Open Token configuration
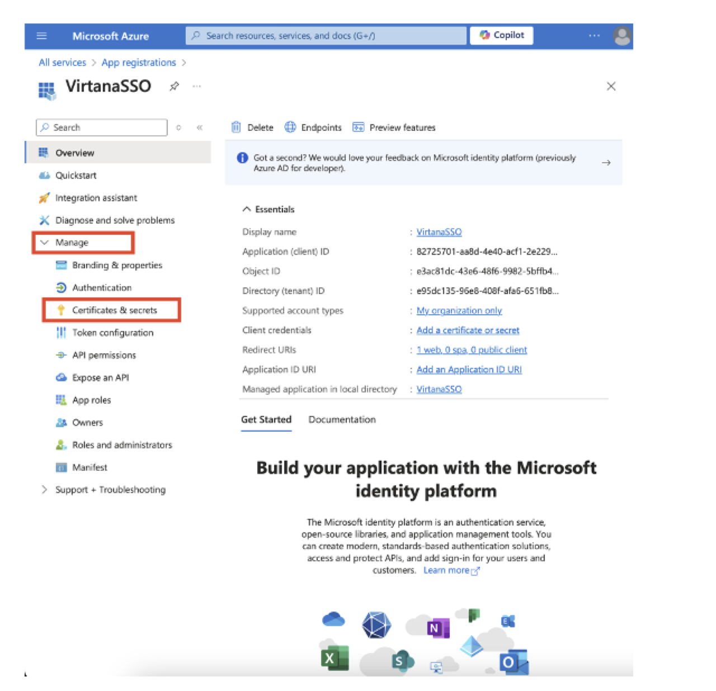716x691 pixels. 112,333
